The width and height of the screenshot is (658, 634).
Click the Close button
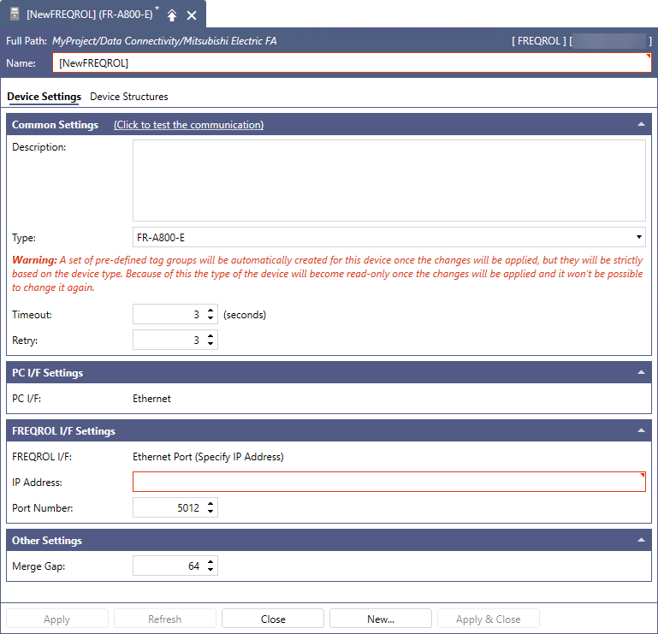pyautogui.click(x=273, y=619)
